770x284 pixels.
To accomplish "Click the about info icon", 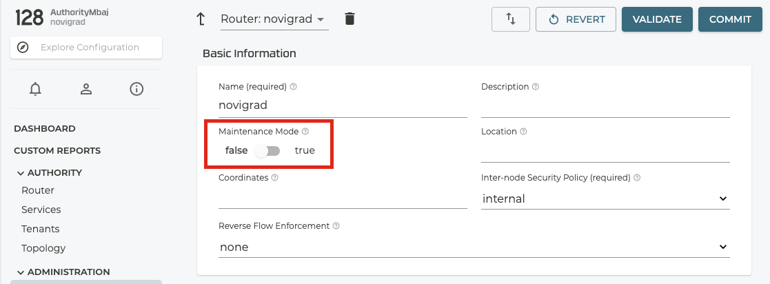I will [136, 89].
